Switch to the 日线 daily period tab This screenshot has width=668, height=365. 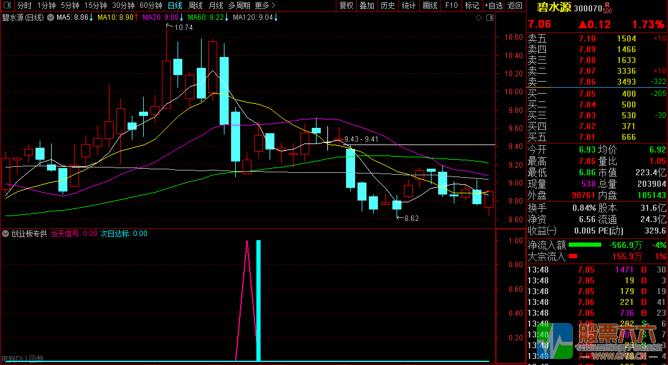[175, 5]
